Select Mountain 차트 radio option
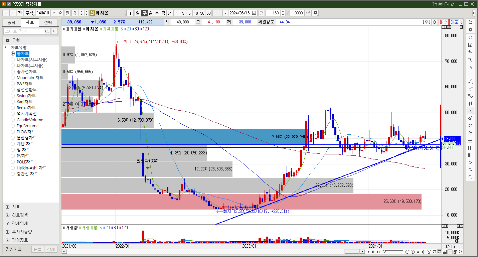The width and height of the screenshot is (478, 257). [x=13, y=78]
